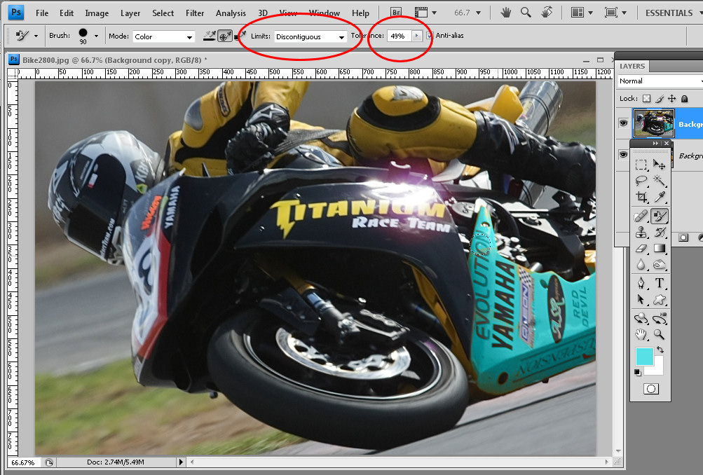Toggle lock transparent pixels

pyautogui.click(x=646, y=99)
